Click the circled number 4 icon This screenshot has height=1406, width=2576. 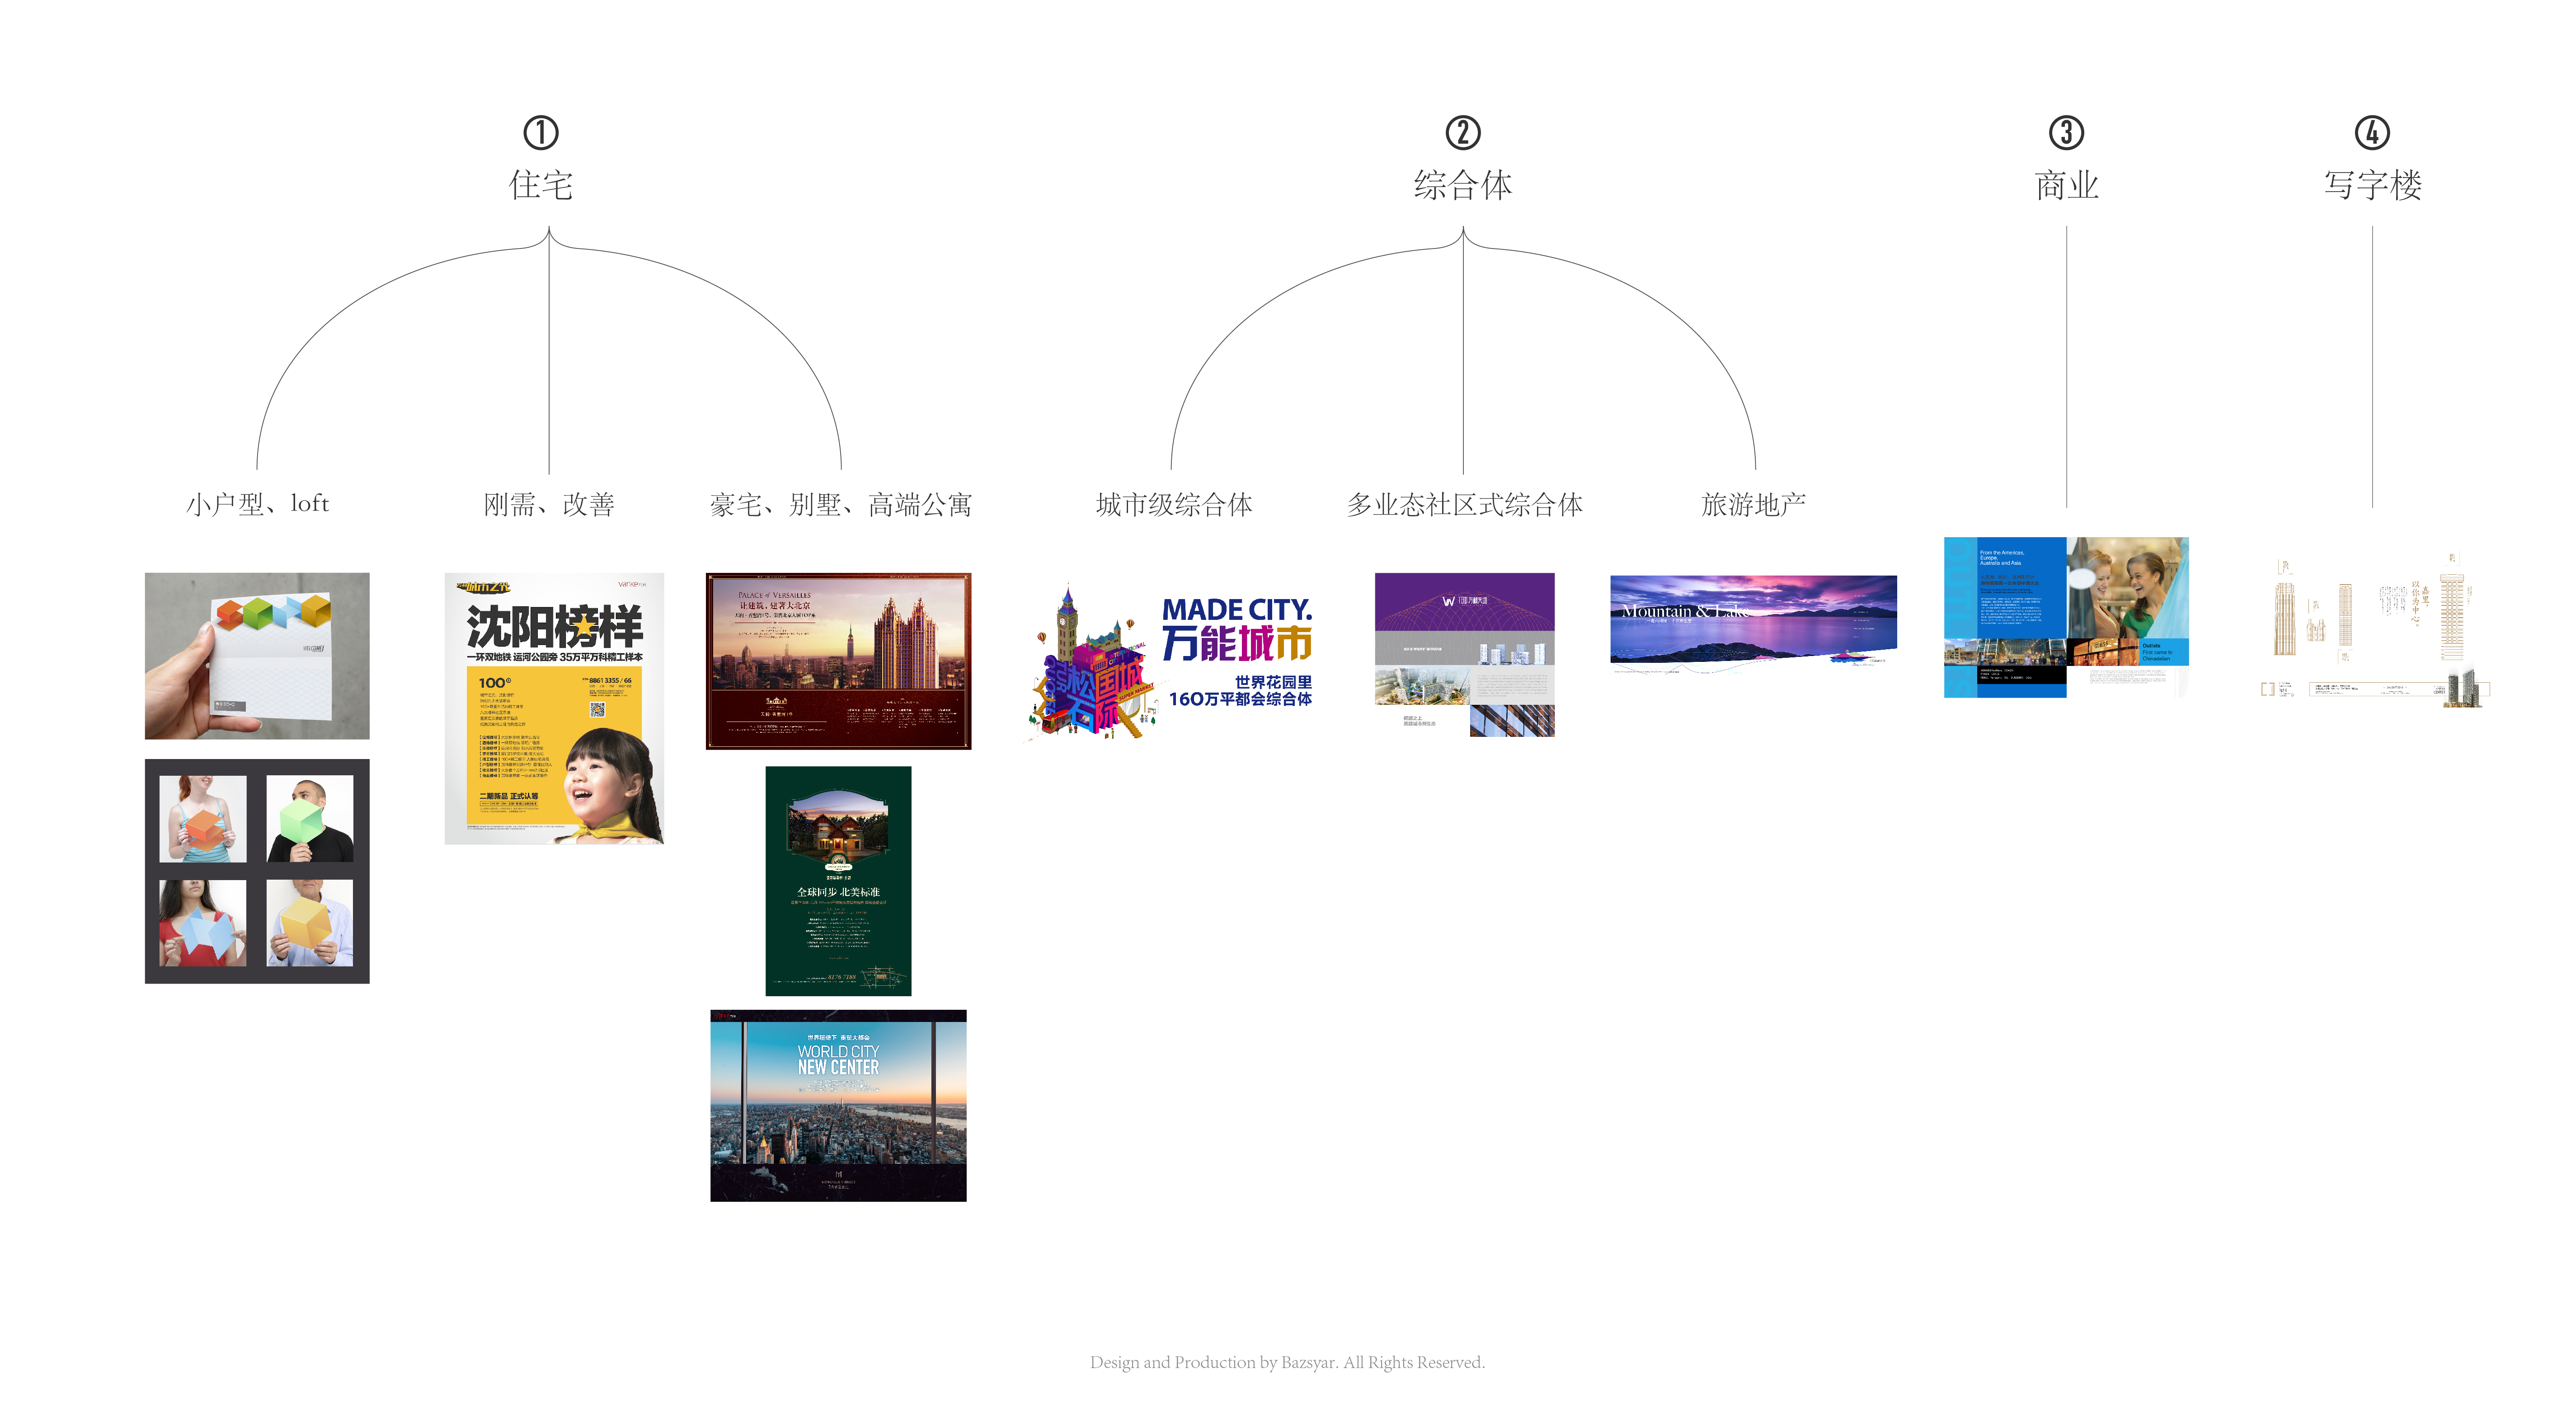tap(2372, 133)
